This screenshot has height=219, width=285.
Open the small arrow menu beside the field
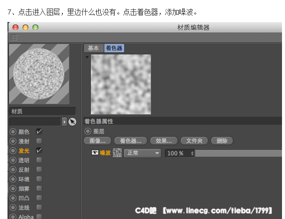64,122
